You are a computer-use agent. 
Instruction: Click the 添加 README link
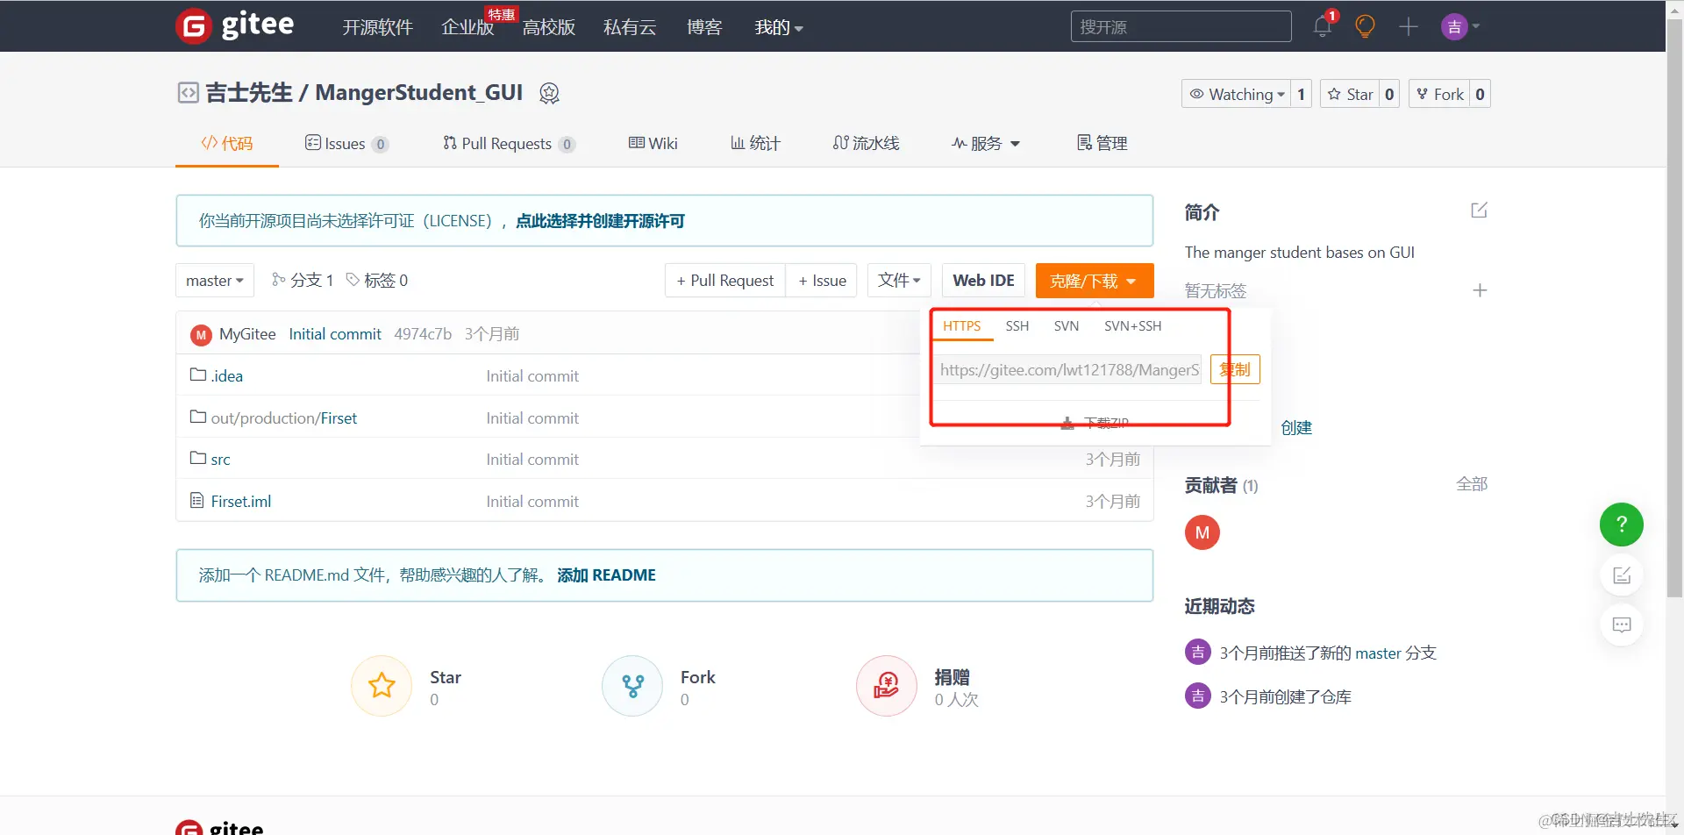[606, 575]
